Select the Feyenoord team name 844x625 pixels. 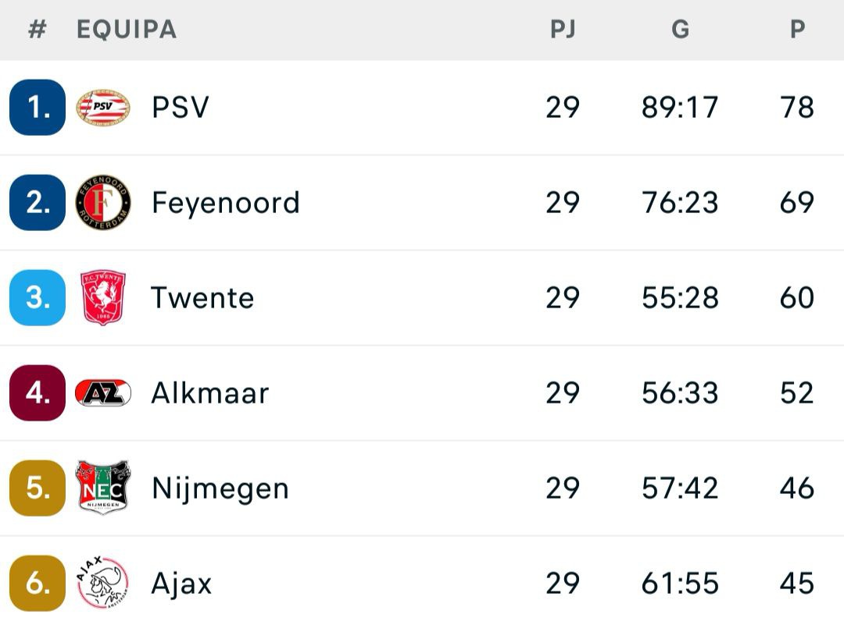[x=227, y=202]
